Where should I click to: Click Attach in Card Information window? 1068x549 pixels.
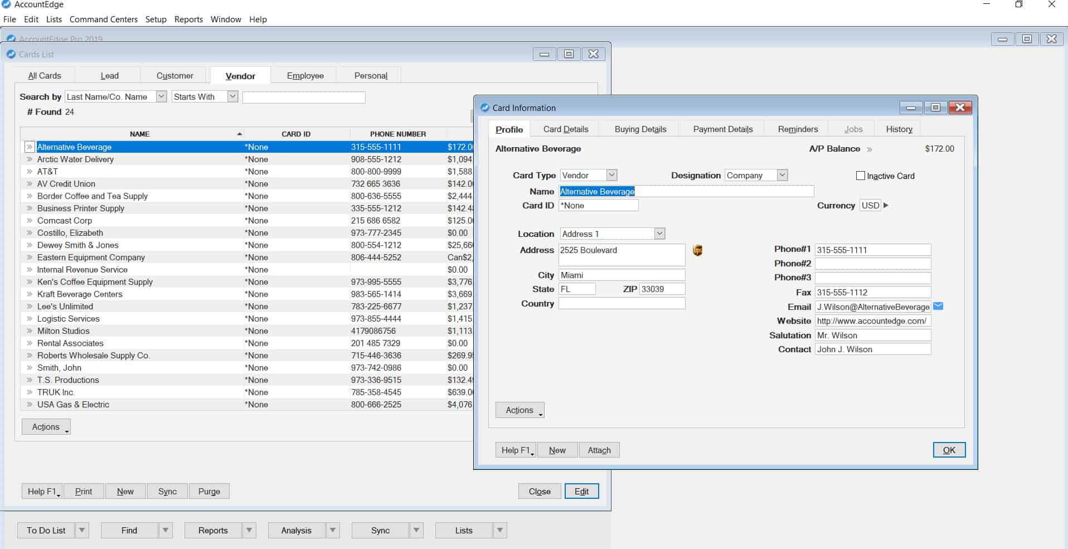(599, 450)
